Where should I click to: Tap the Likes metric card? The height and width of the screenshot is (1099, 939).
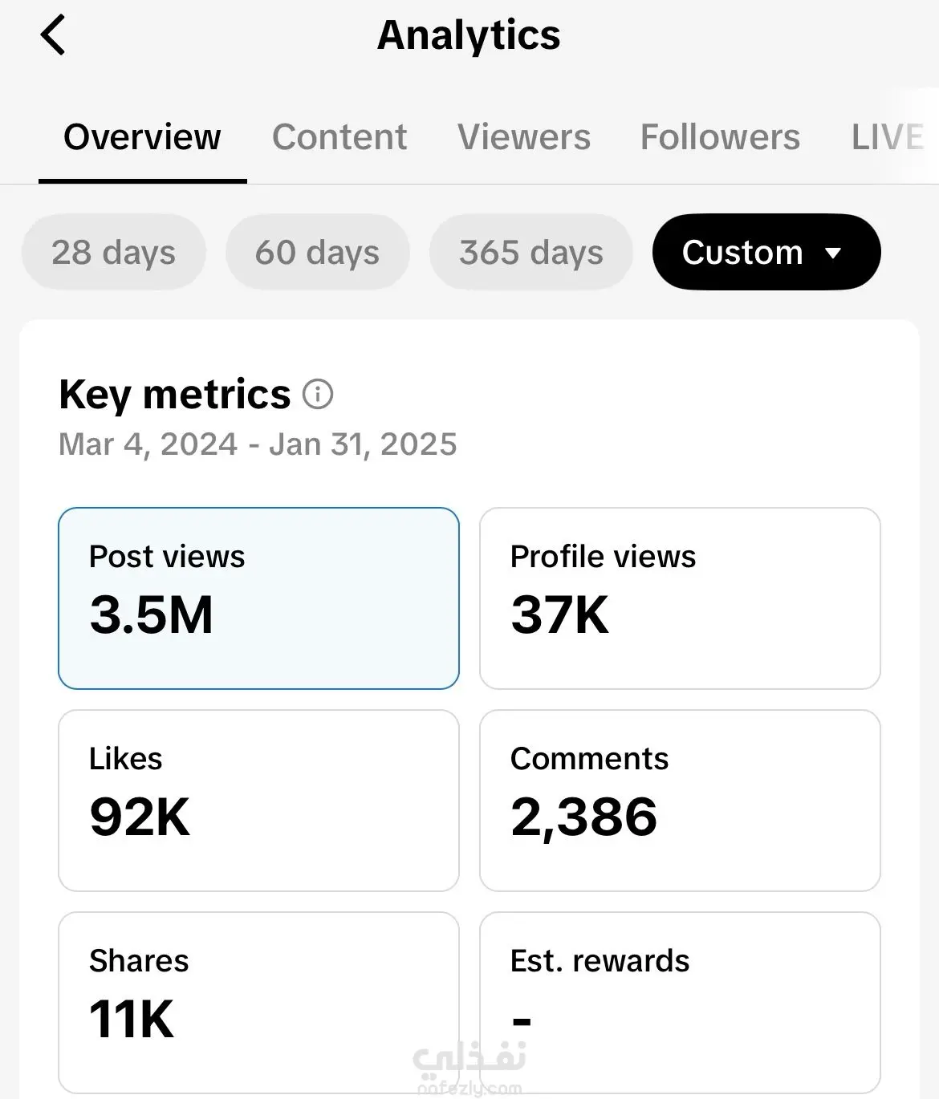pyautogui.click(x=258, y=801)
